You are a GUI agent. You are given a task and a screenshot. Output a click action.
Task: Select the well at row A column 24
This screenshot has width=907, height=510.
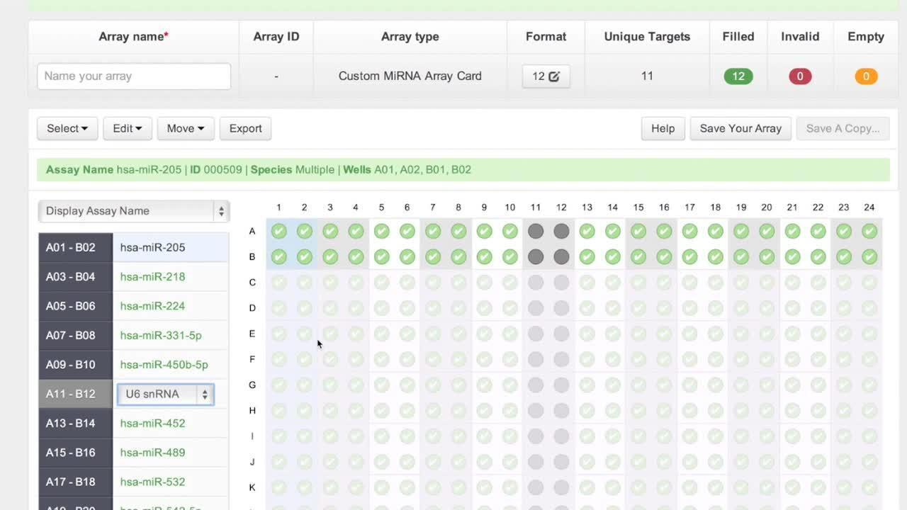point(869,231)
